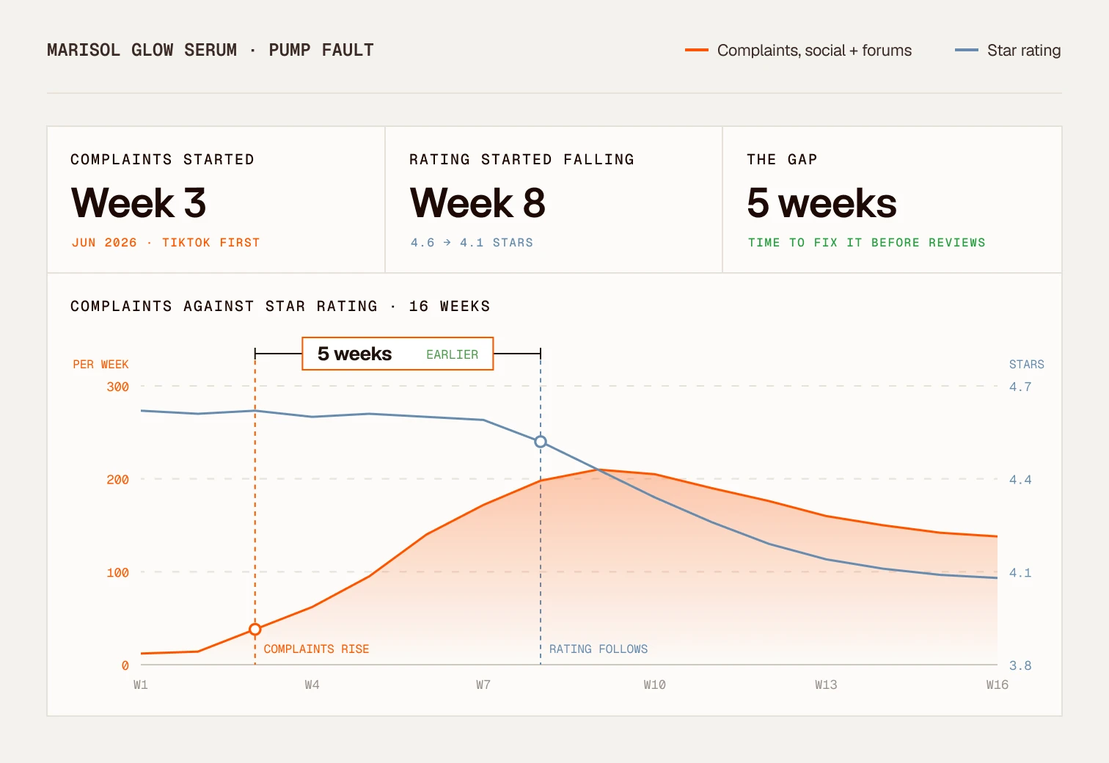Click the 4.7 tick on the stars axis
Image resolution: width=1109 pixels, height=763 pixels.
tap(1020, 387)
